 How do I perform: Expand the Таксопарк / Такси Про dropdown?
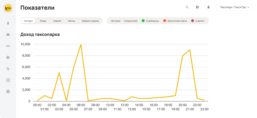pos(234,7)
